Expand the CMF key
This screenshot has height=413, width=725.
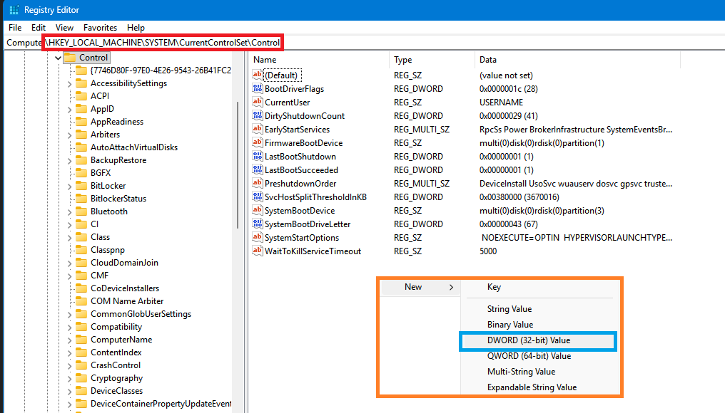[x=69, y=276]
